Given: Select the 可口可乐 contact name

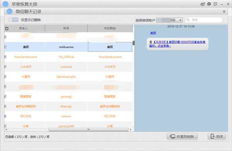Looking at the screenshot, I should coord(26,116).
